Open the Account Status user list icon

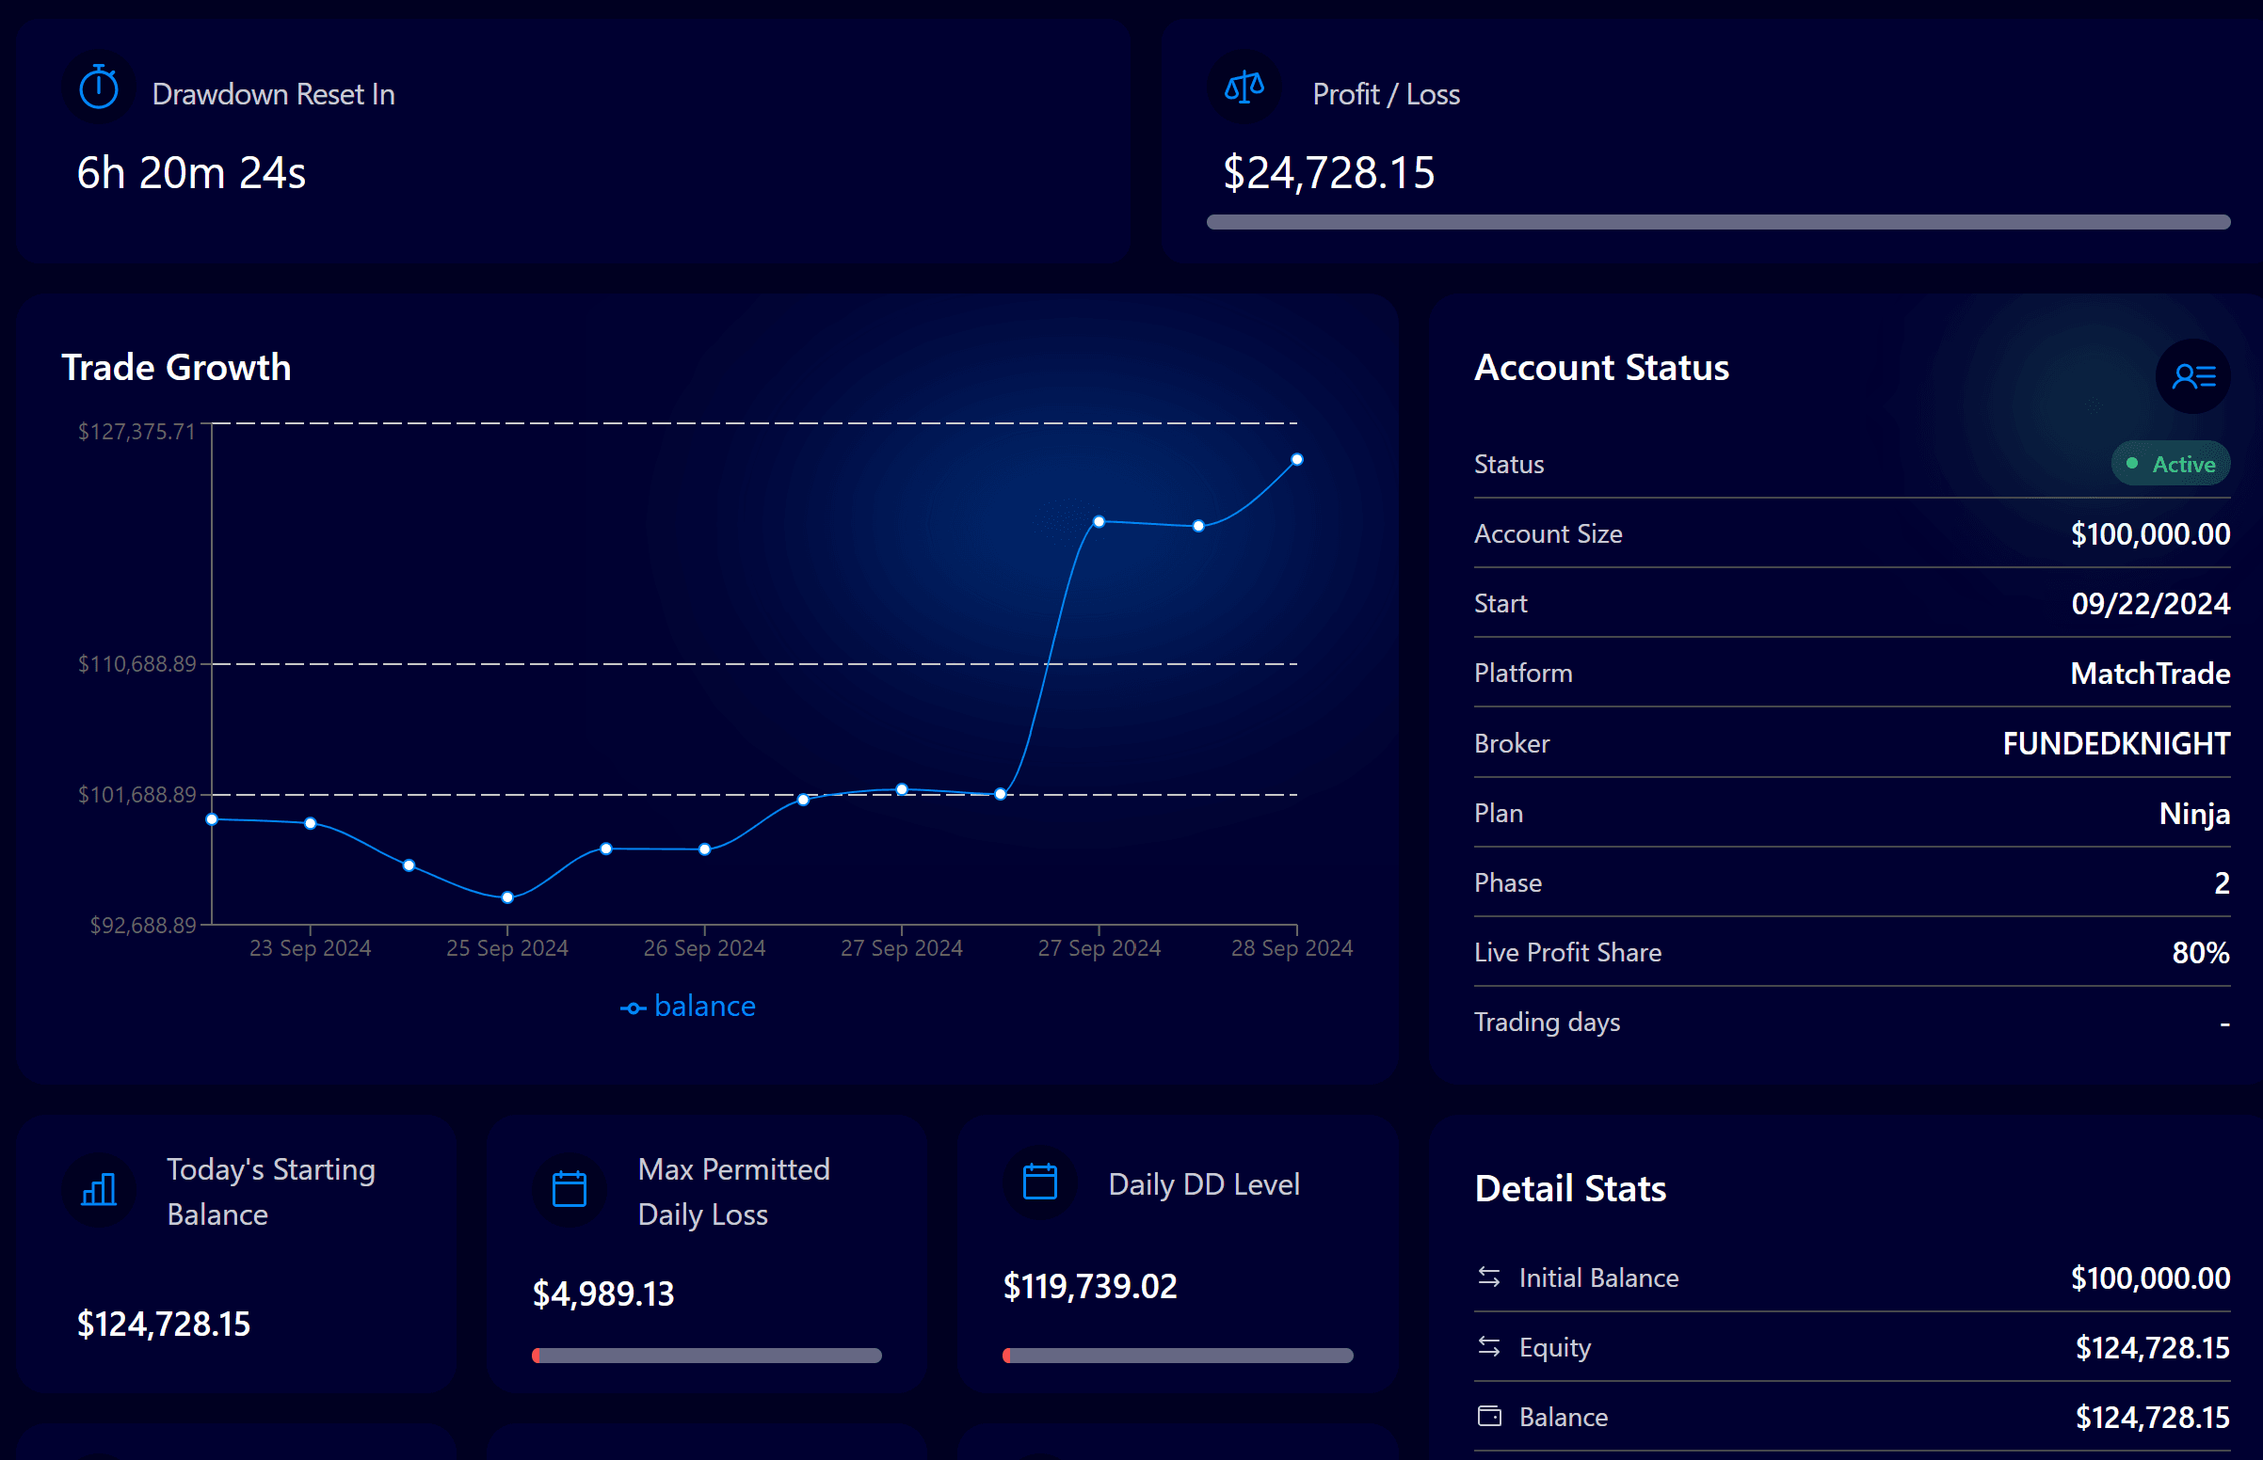click(2193, 376)
